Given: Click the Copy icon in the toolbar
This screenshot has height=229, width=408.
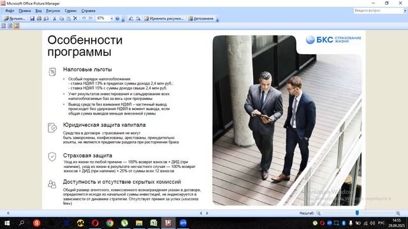Looking at the screenshot, I should (62, 18).
